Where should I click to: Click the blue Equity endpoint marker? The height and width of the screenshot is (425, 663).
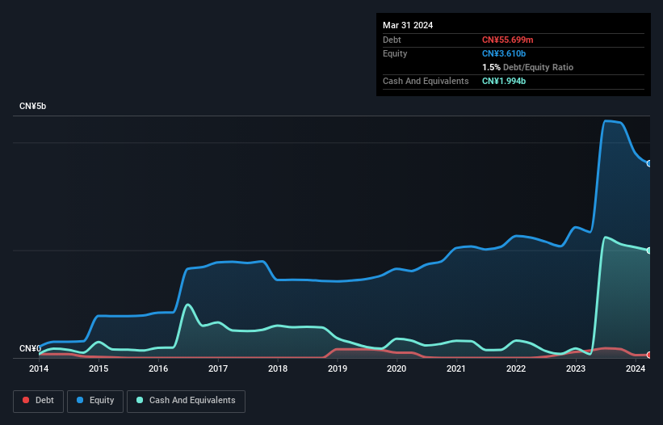(649, 164)
